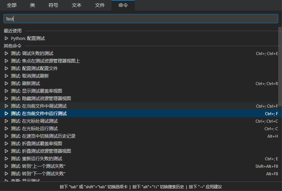Select the 命令 tab
Image resolution: width=282 pixels, height=191 pixels.
point(123,5)
